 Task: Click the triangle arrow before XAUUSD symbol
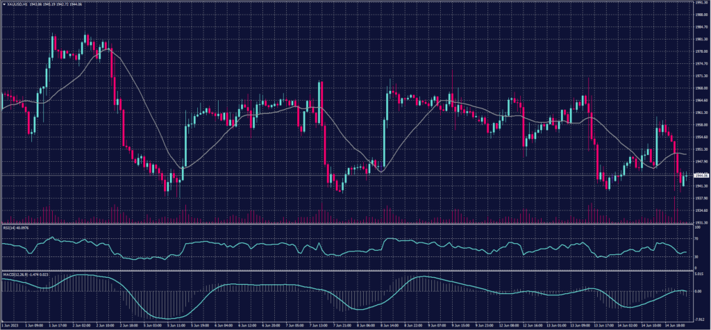[4, 4]
